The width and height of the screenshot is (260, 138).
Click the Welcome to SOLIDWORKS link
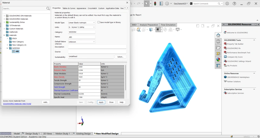237,33
